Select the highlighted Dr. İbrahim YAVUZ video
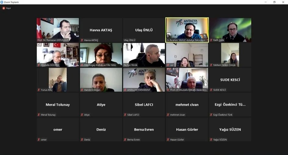Viewport: 288px width, 155px height. tap(187, 30)
